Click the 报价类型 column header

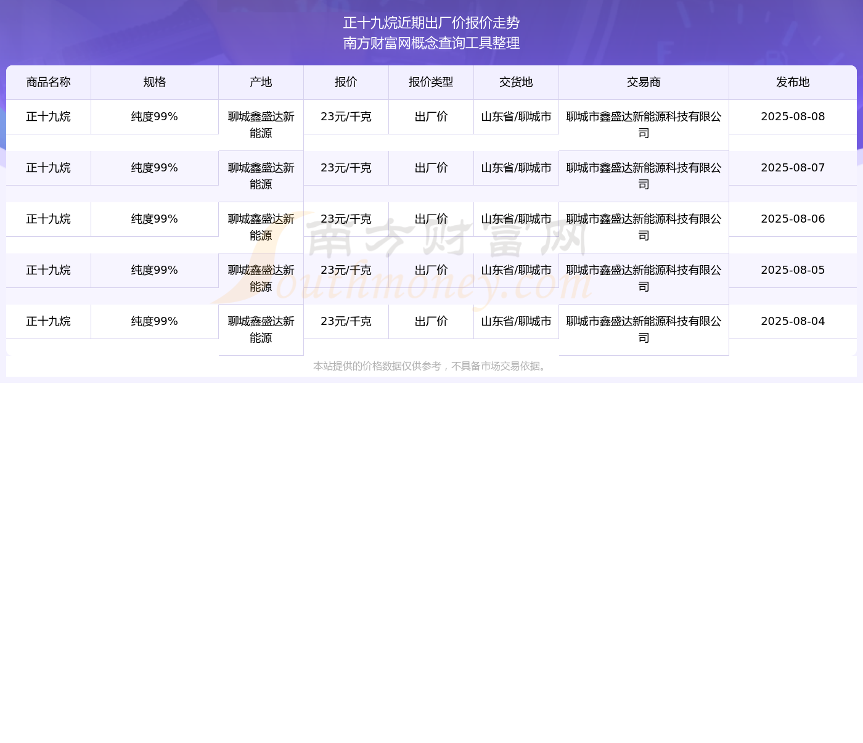click(x=431, y=82)
